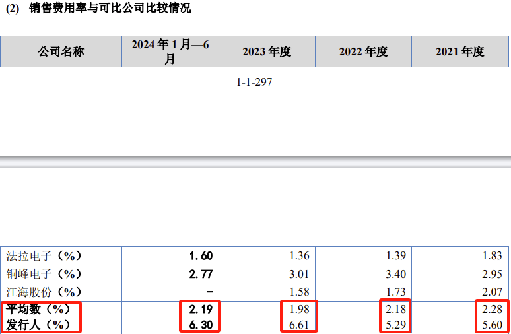511x334 pixels.
Task: Click the issuer value 6.30
Action: click(x=200, y=325)
